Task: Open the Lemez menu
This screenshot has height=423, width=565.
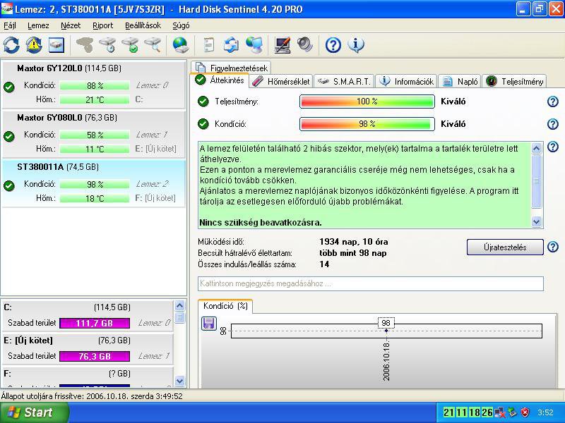Action: pyautogui.click(x=38, y=25)
